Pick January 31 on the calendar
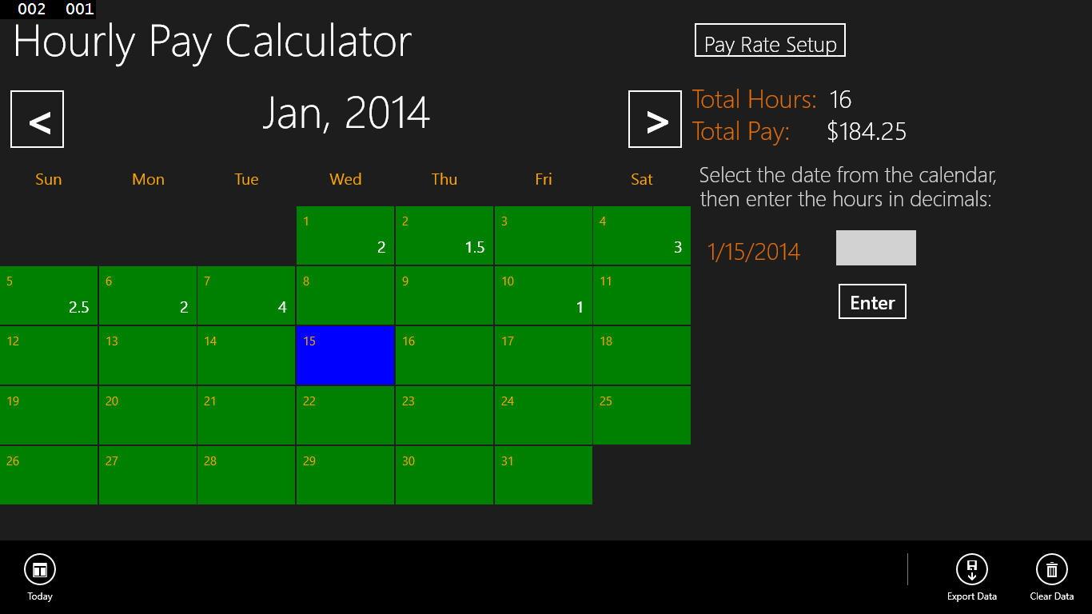1092x614 pixels. click(x=544, y=476)
